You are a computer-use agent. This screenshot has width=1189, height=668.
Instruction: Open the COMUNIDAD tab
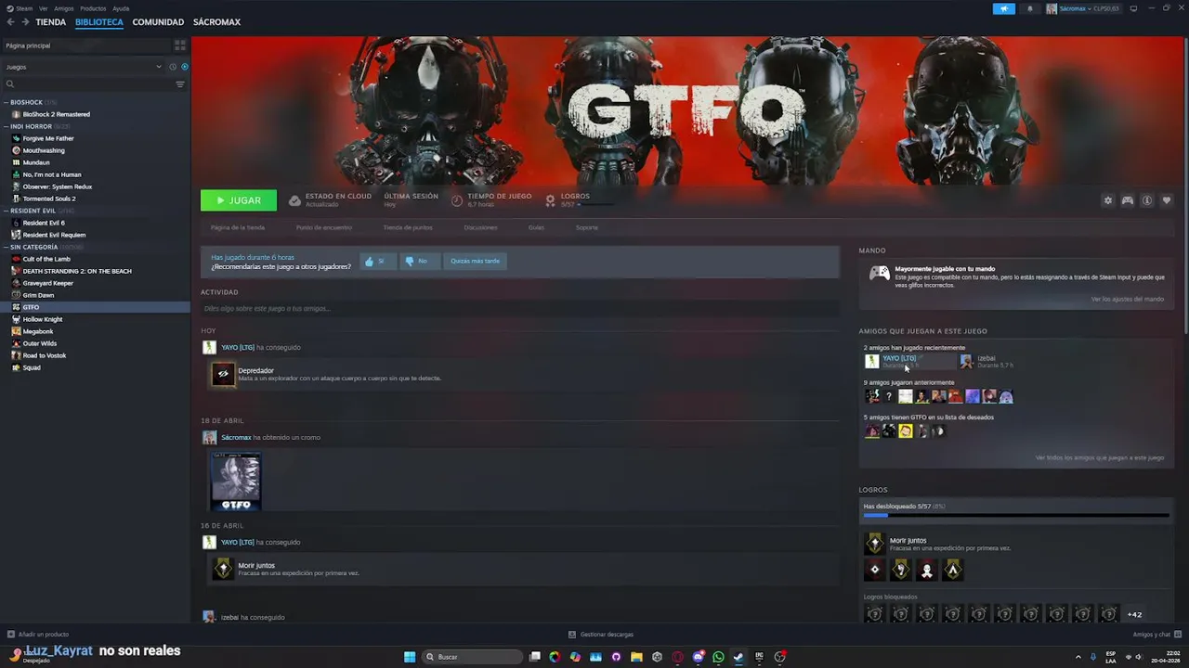[158, 22]
